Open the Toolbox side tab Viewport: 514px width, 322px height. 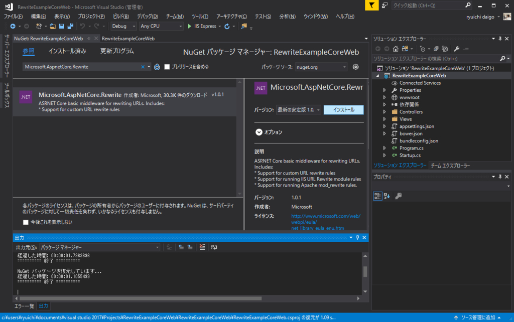coord(7,95)
